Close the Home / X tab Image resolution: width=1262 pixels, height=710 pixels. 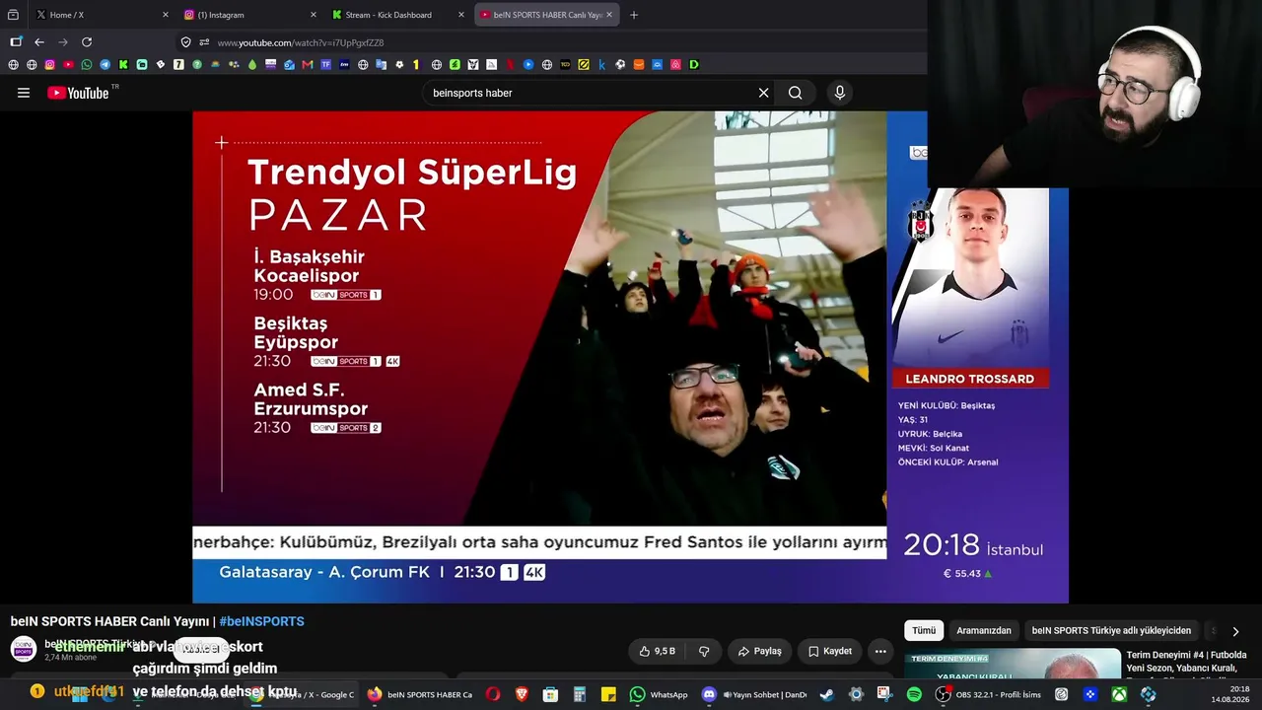[165, 15]
